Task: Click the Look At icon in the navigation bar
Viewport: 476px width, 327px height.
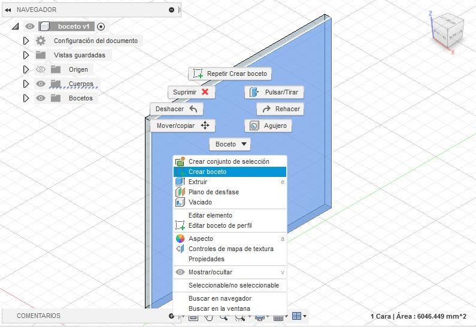Action: (x=193, y=317)
